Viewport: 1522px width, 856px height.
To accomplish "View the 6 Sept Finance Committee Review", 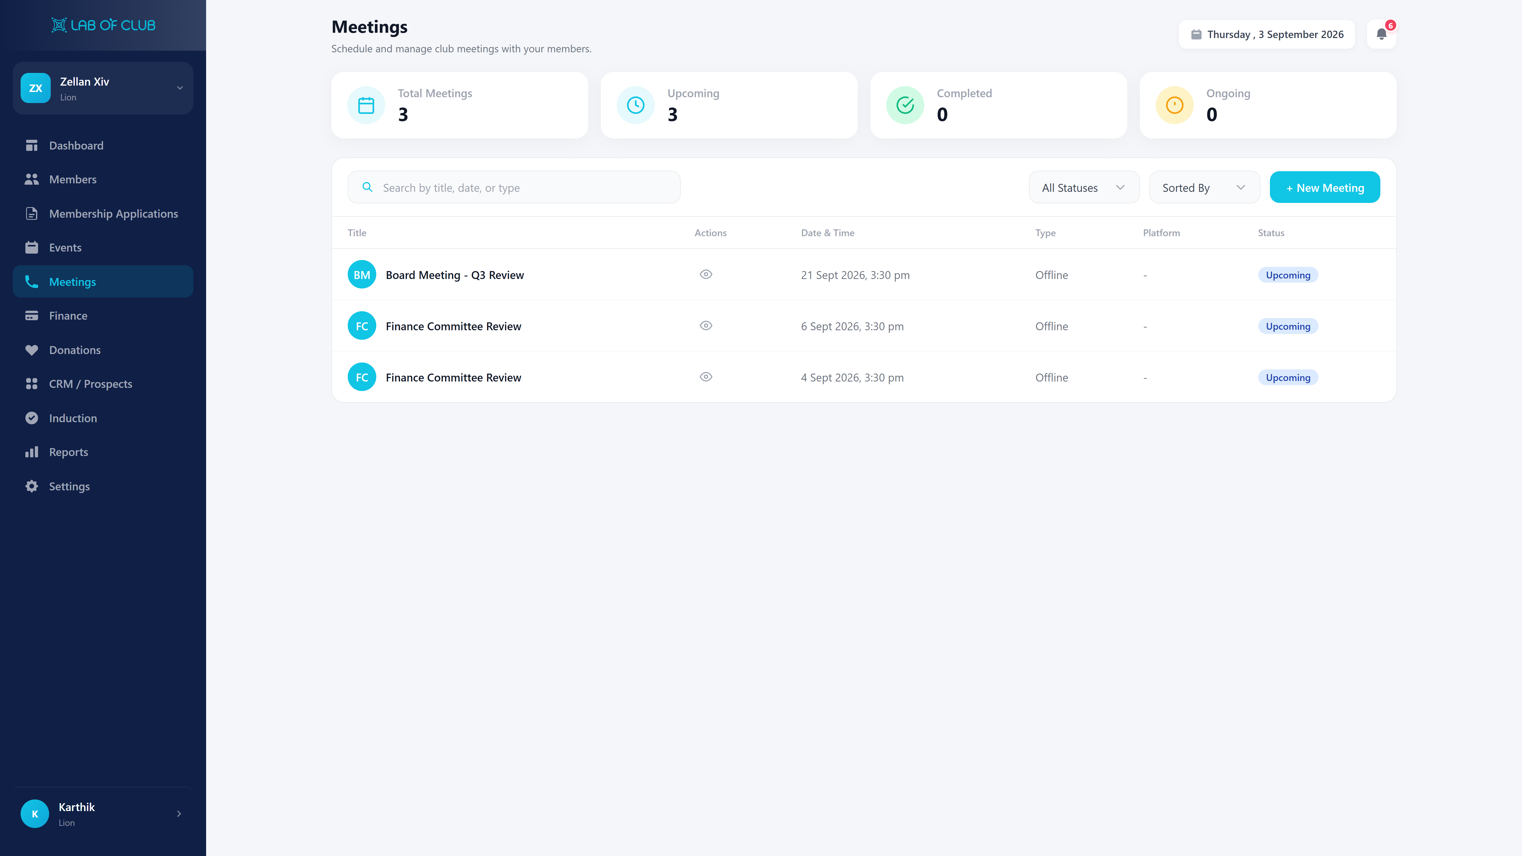I will [706, 325].
